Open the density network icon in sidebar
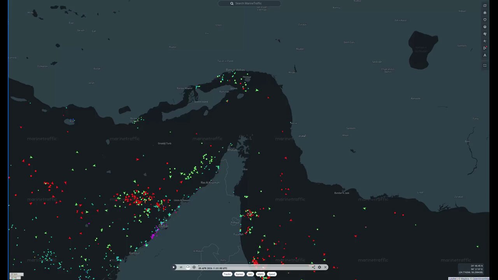Screen dimensions: 498x280 485,41
